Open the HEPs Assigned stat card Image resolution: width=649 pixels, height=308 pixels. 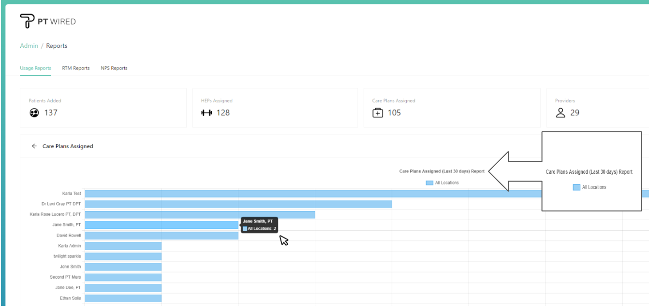[x=275, y=108]
